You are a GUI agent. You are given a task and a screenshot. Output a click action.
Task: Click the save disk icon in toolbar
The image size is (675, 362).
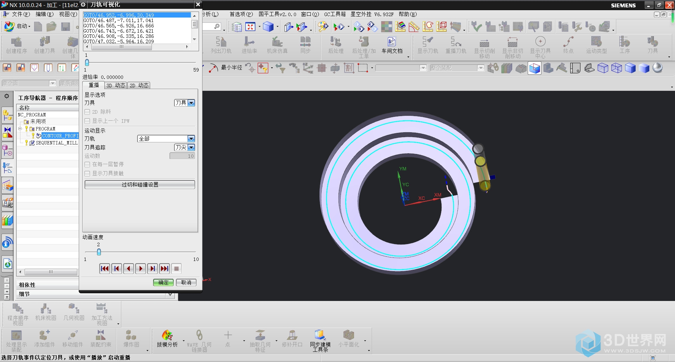65,27
